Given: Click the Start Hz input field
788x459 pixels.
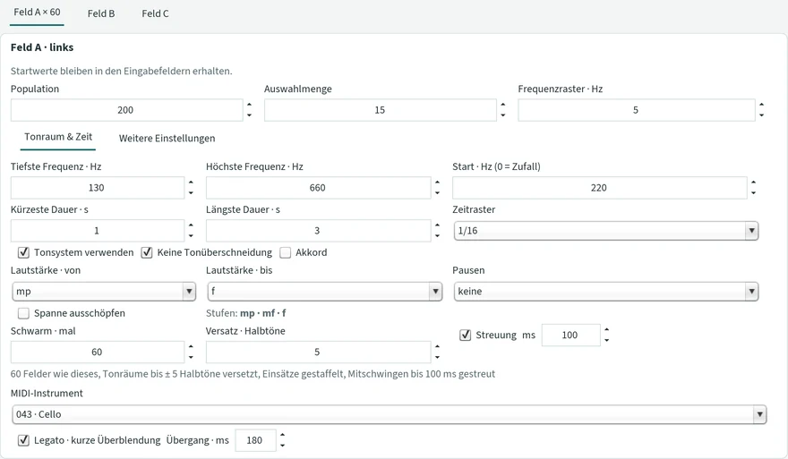Looking at the screenshot, I should 599,188.
